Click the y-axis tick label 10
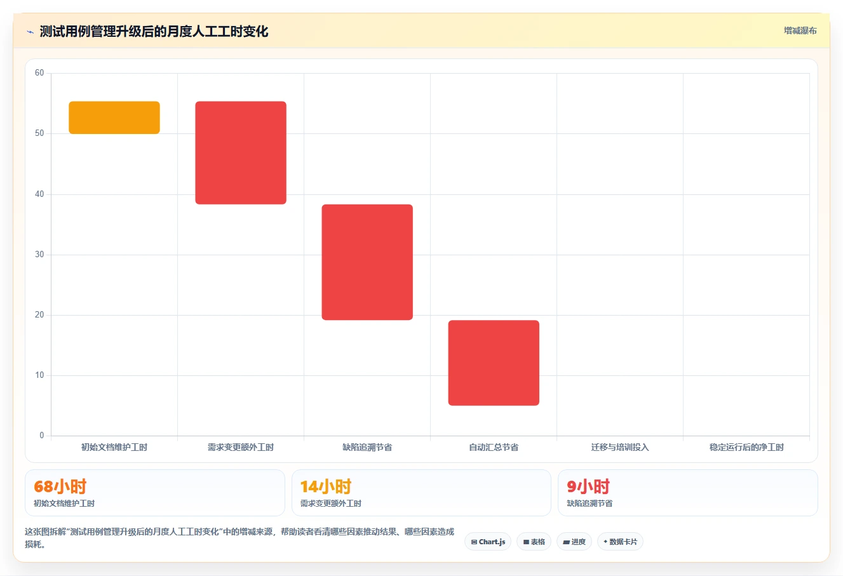Screen dimensions: 843x576 [39, 375]
